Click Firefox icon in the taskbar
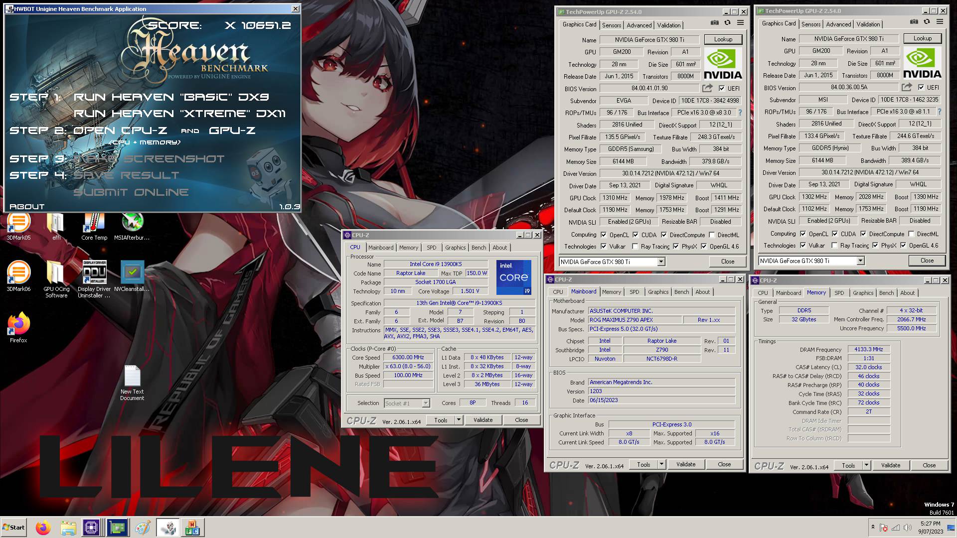 43,528
